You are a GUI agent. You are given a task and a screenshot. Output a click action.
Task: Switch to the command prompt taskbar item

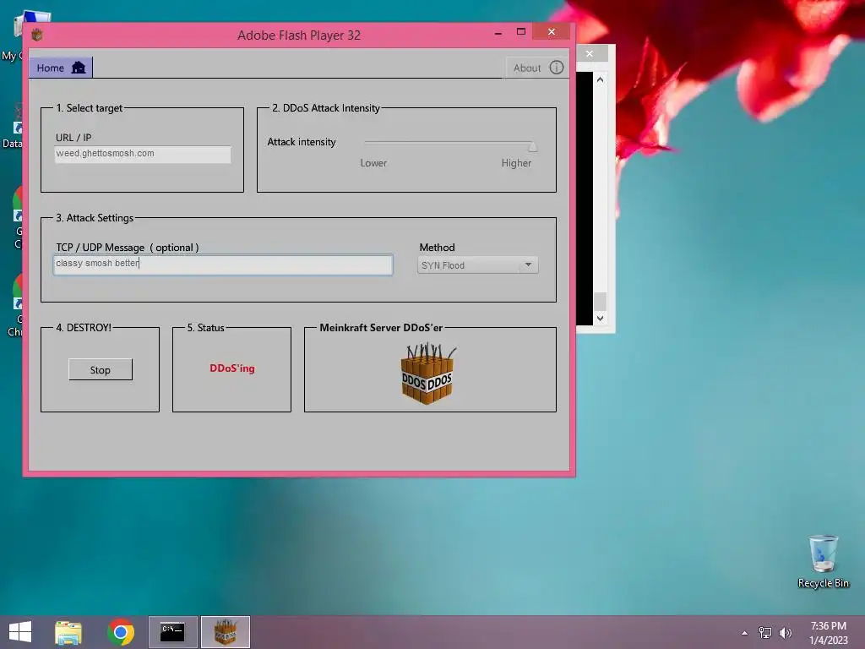click(172, 632)
